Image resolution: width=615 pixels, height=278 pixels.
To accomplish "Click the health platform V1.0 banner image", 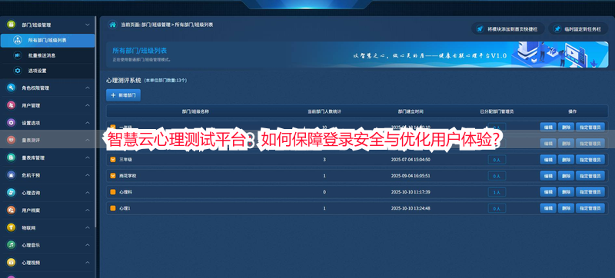I will 357,55.
